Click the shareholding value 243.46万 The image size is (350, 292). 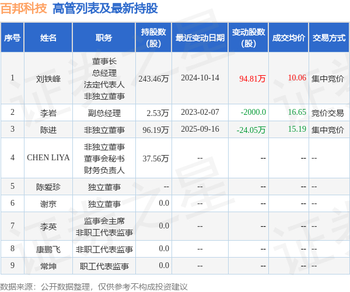153,79
